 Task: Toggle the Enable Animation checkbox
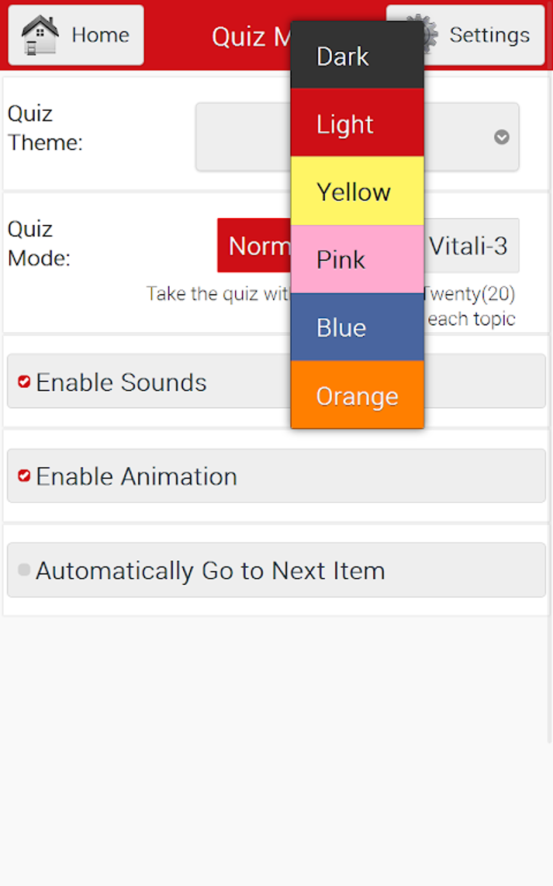(24, 476)
